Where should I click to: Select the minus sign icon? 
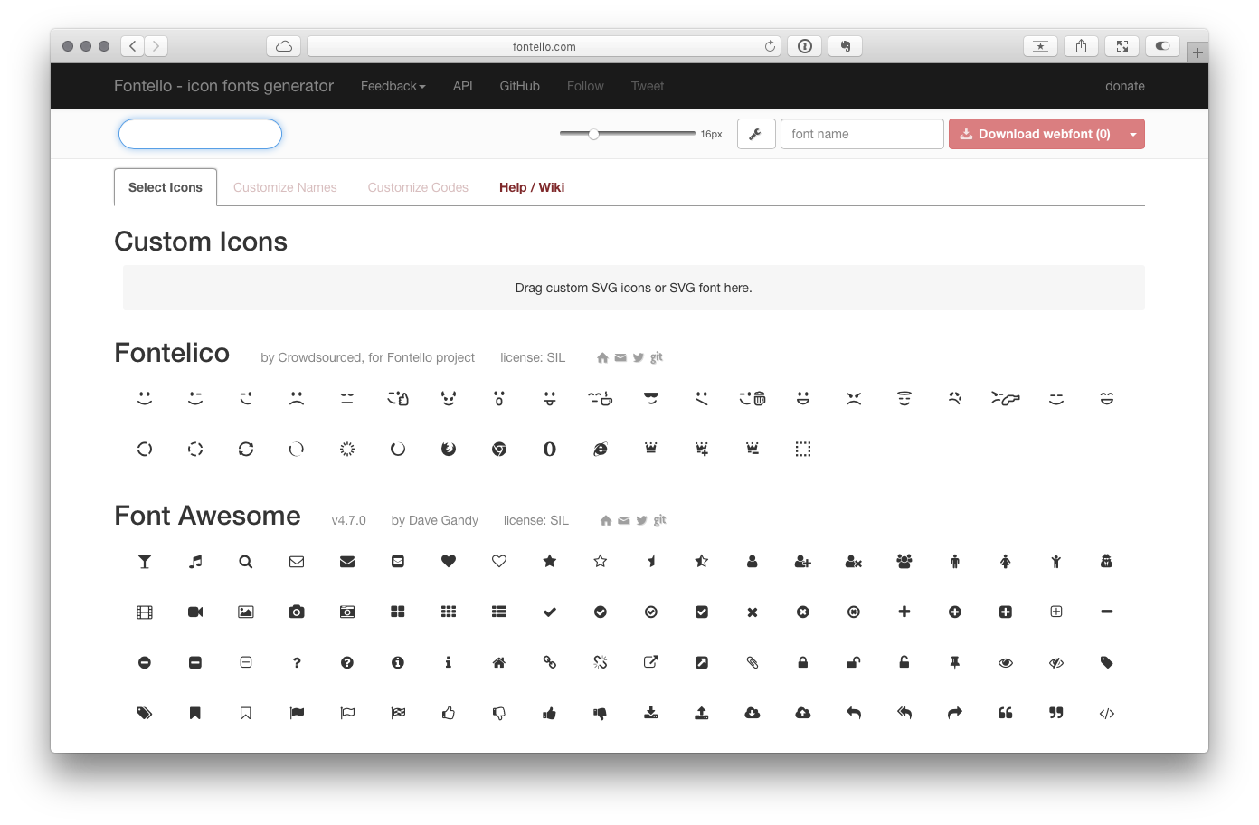(1107, 612)
